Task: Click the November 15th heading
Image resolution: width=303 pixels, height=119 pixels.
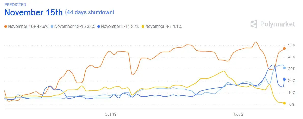Action: [x=33, y=12]
